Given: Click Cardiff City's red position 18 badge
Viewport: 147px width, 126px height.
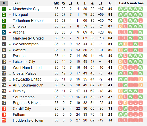Looking at the screenshot, I should click(x=4, y=109).
